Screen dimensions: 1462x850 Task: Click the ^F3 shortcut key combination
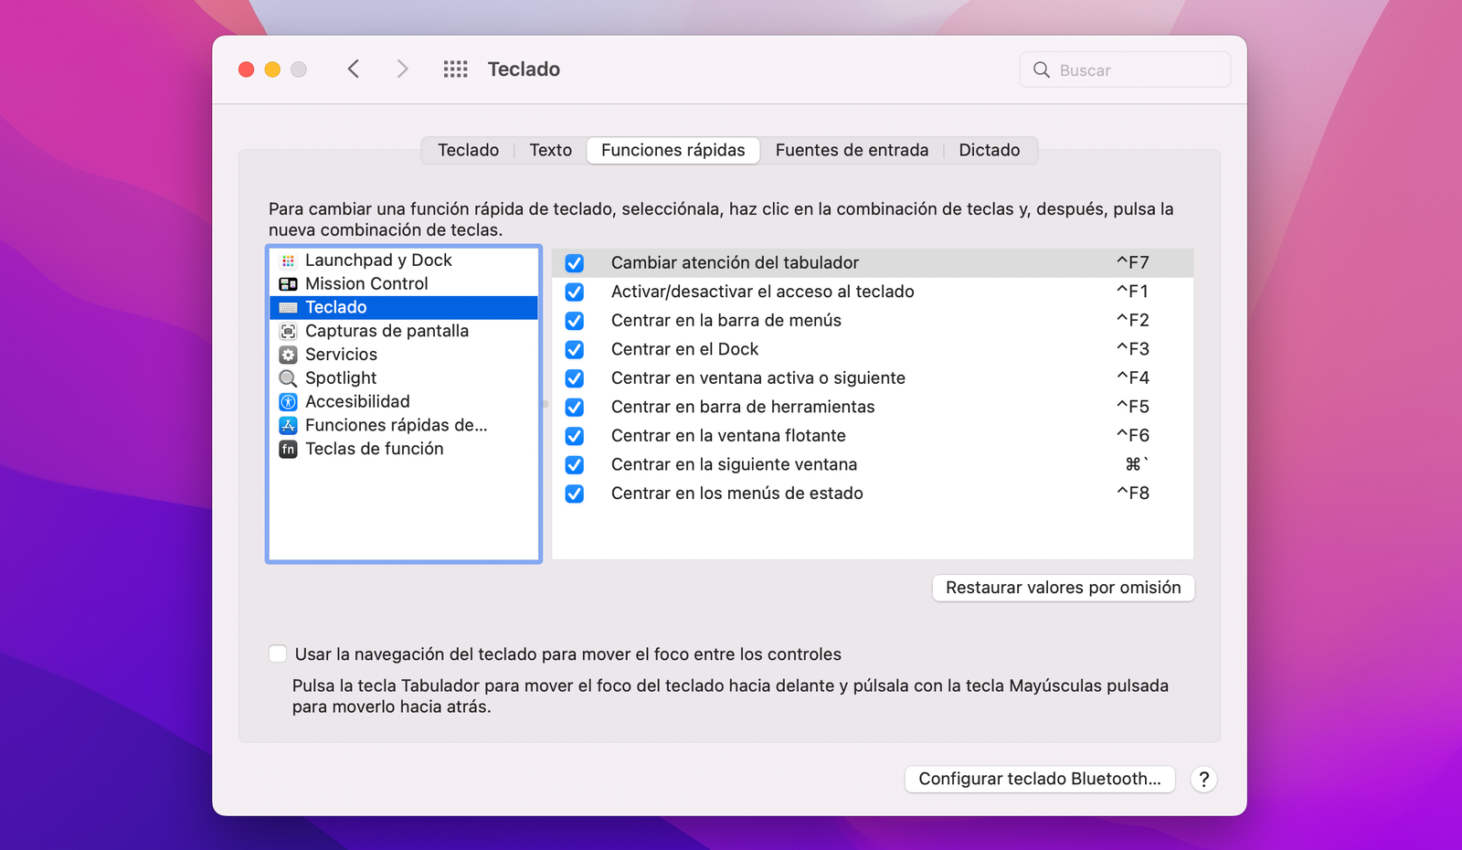pyautogui.click(x=1133, y=349)
